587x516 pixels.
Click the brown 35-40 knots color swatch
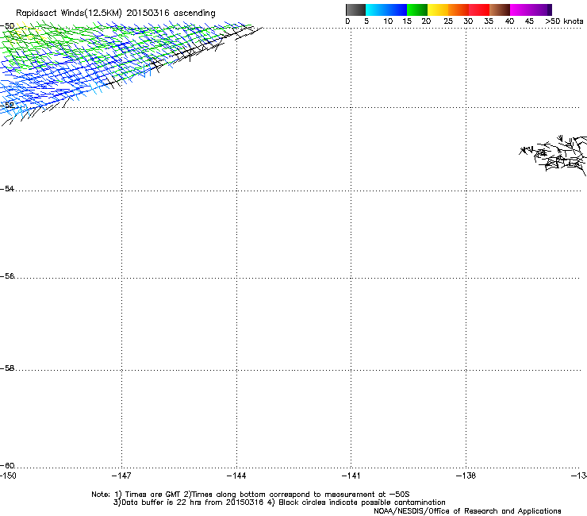(x=500, y=10)
